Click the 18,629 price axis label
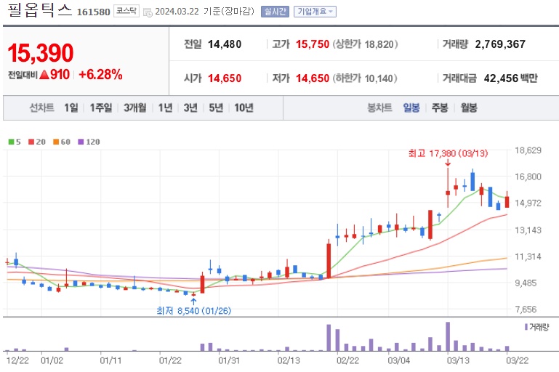Screen dimensions: 559x372 [528, 150]
